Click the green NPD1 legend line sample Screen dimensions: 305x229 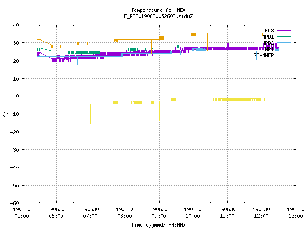pos(284,36)
